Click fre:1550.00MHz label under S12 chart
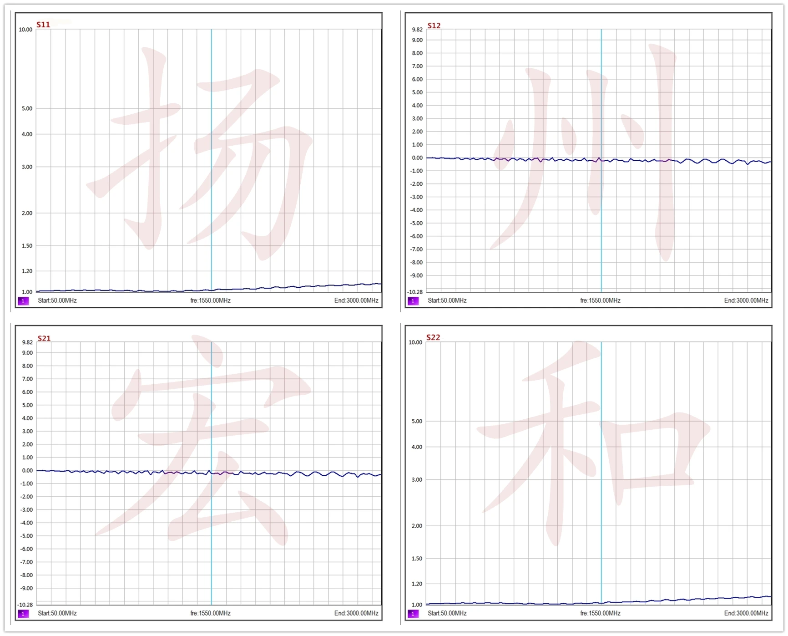Viewport: 788px width, 636px height. tap(601, 300)
